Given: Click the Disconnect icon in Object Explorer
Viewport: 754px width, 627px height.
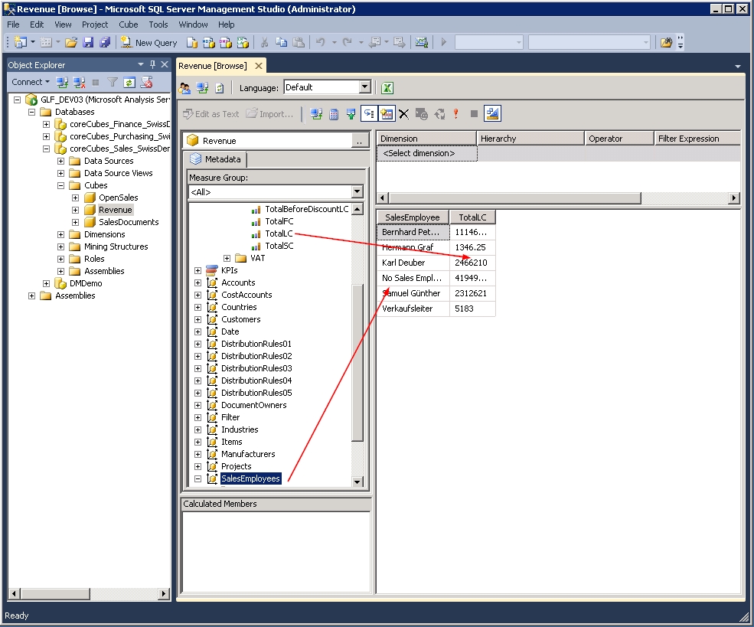Looking at the screenshot, I should click(x=80, y=82).
